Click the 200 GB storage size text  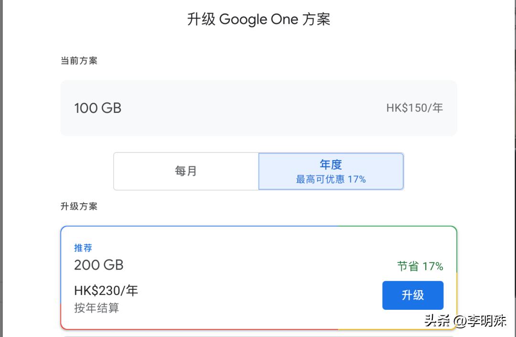98,265
